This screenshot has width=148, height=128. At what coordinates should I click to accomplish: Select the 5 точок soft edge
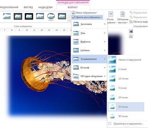click(126, 88)
